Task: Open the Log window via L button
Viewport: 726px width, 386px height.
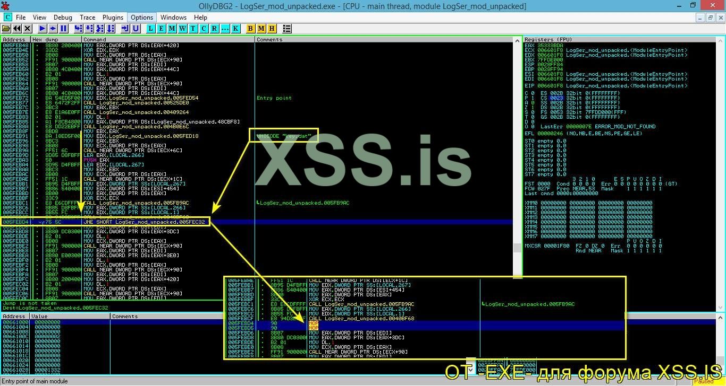Action: [151, 29]
